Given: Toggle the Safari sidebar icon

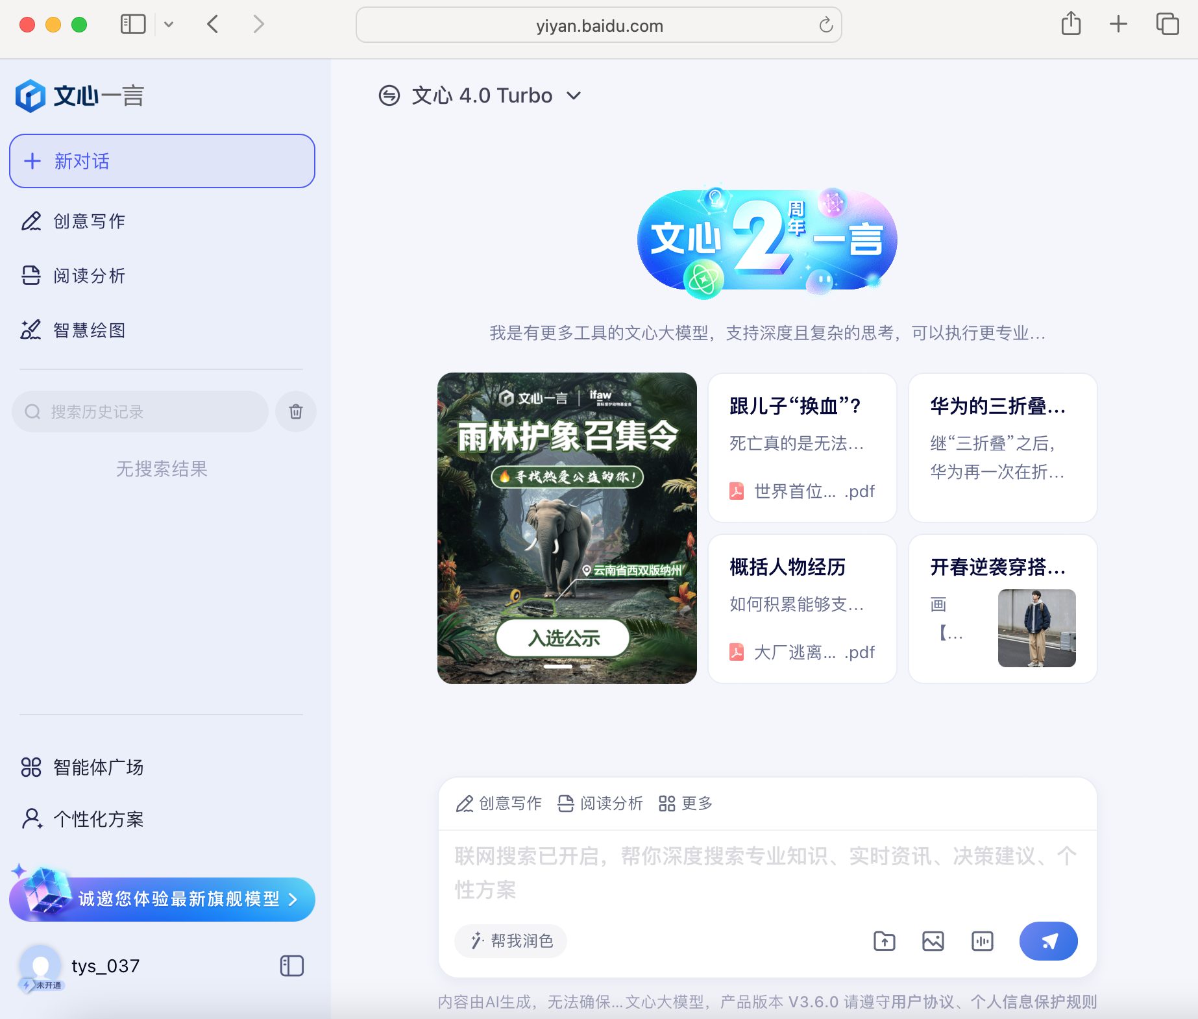Looking at the screenshot, I should (133, 25).
